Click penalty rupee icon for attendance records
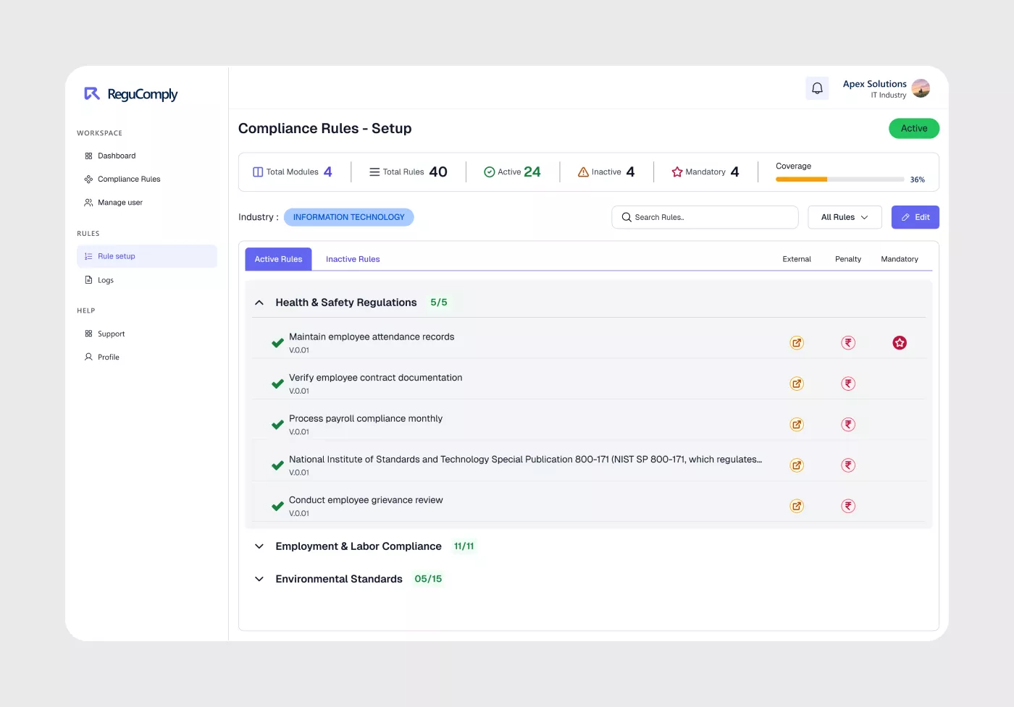Viewport: 1014px width, 707px height. (848, 343)
